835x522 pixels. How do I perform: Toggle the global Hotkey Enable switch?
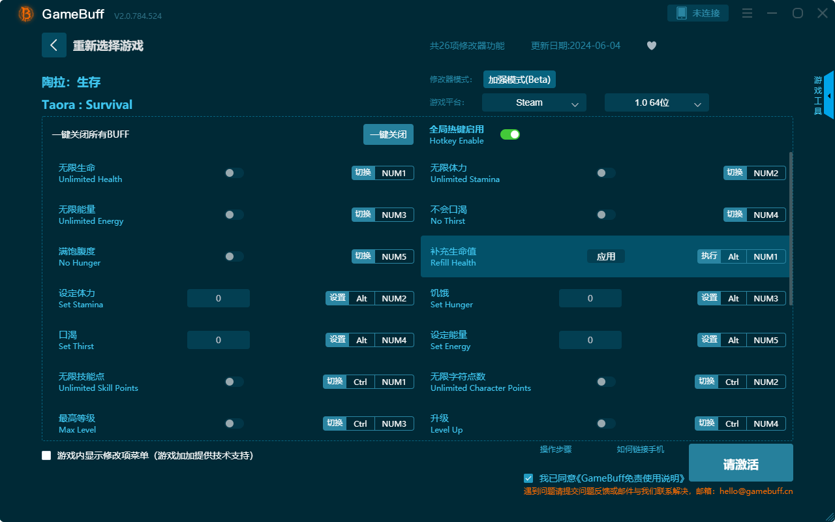tap(509, 134)
